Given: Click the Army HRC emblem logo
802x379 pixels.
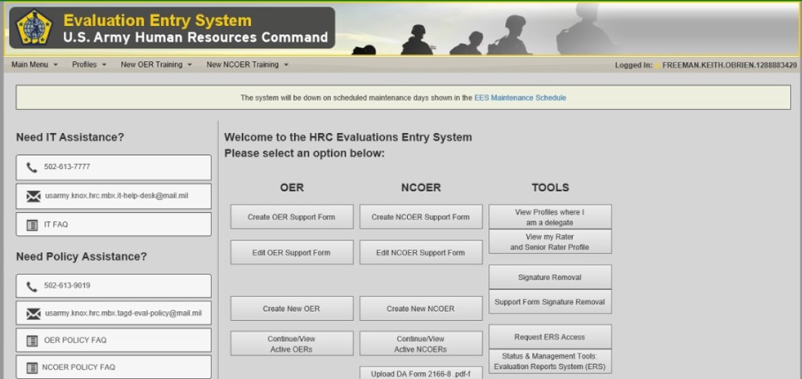Looking at the screenshot, I should (x=34, y=27).
